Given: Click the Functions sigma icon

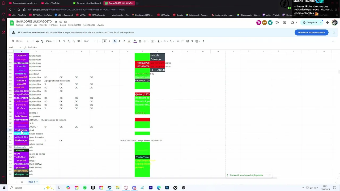Looking at the screenshot, I should [x=203, y=41].
